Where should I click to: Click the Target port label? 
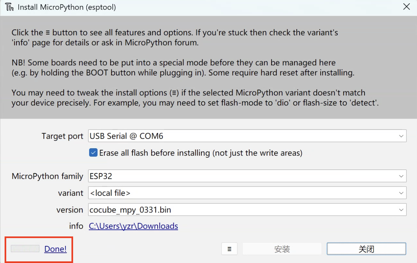click(x=62, y=136)
